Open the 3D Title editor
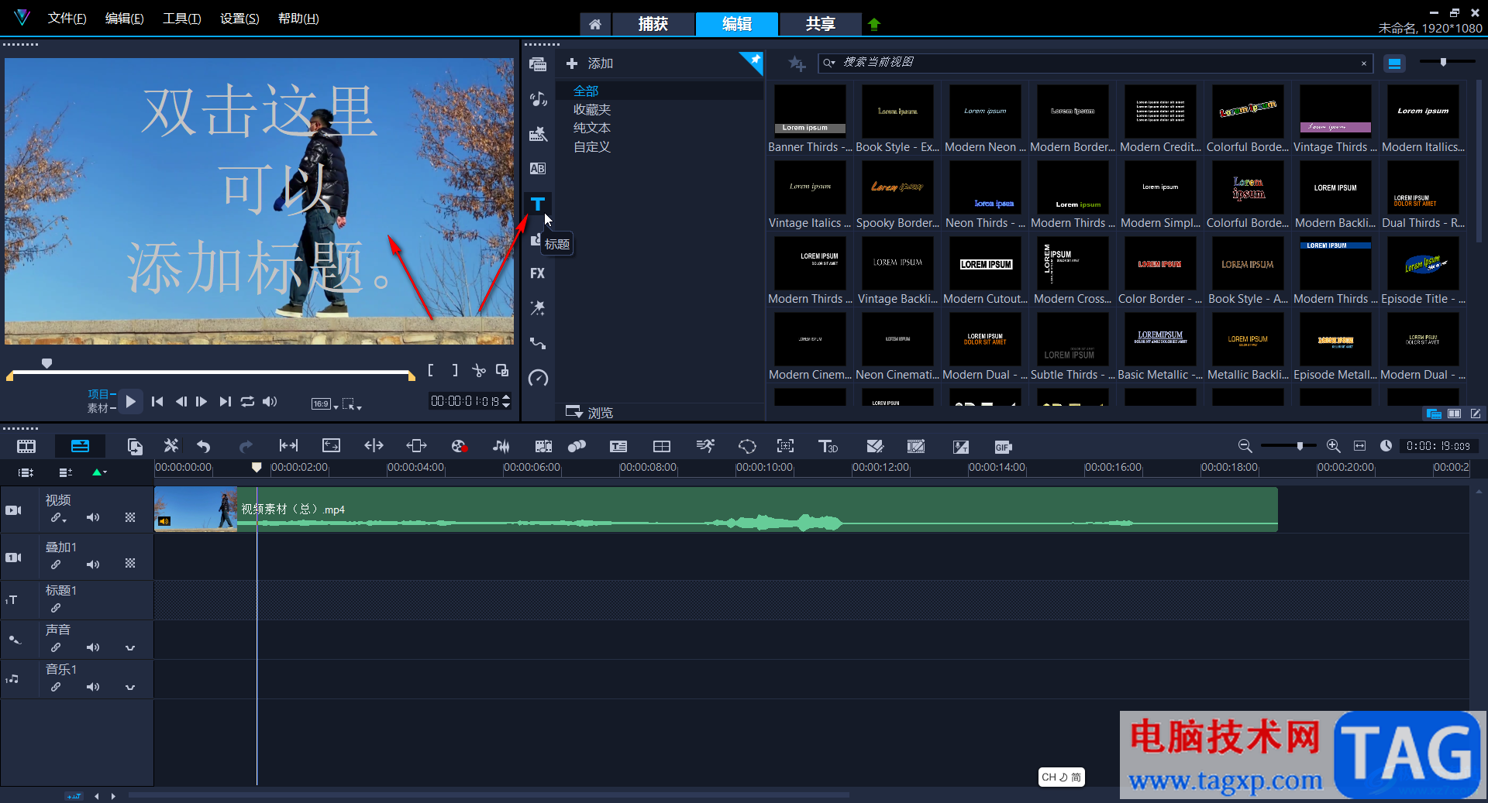The height and width of the screenshot is (803, 1488). click(x=828, y=446)
